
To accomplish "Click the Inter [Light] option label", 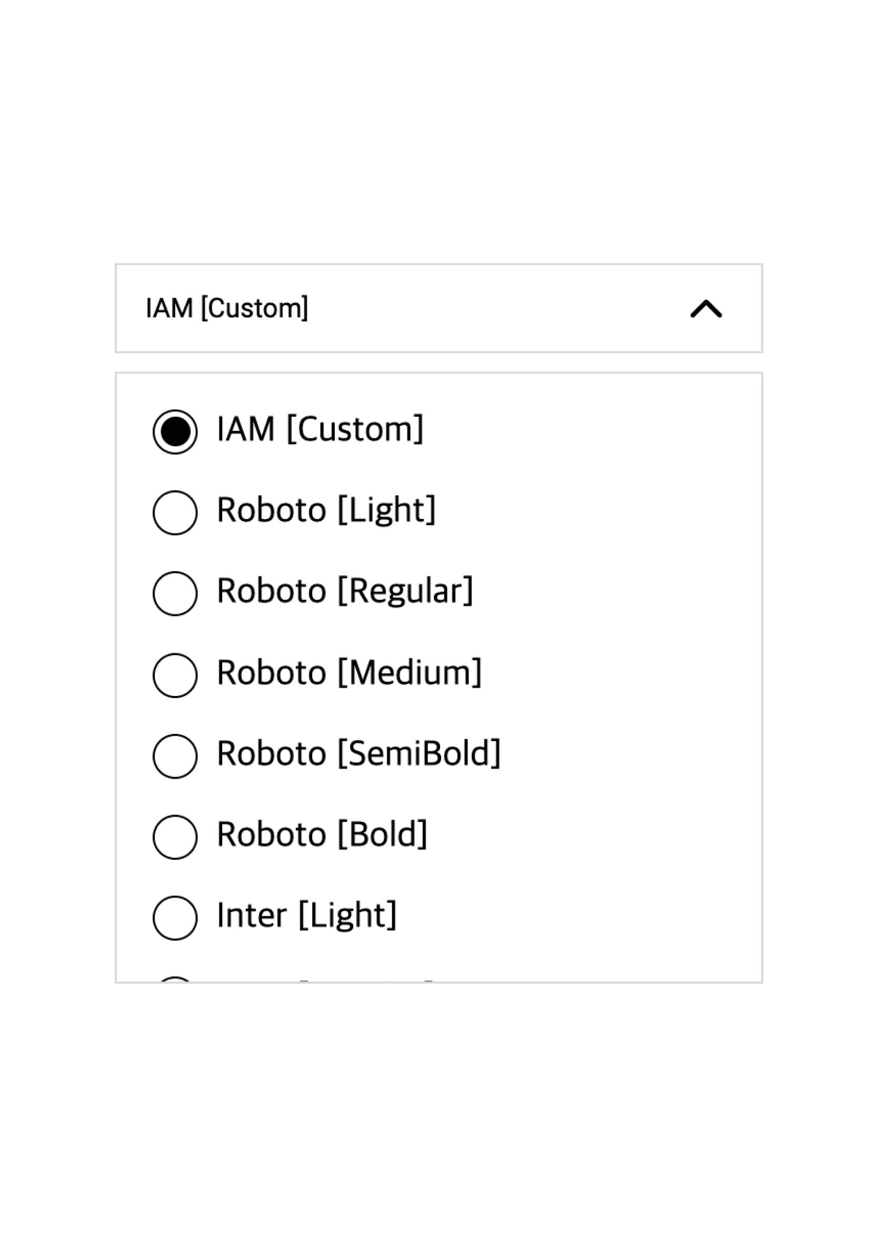I will coord(306,916).
